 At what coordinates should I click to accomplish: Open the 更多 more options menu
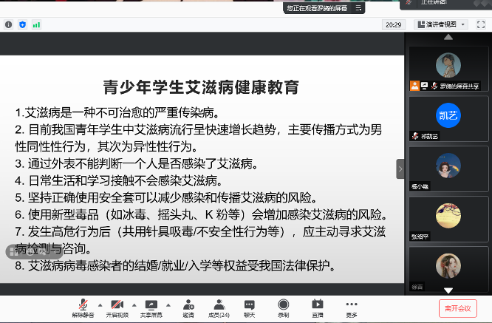[352, 305]
